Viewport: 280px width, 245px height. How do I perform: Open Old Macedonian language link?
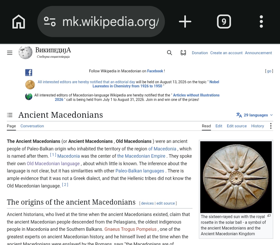point(53,163)
